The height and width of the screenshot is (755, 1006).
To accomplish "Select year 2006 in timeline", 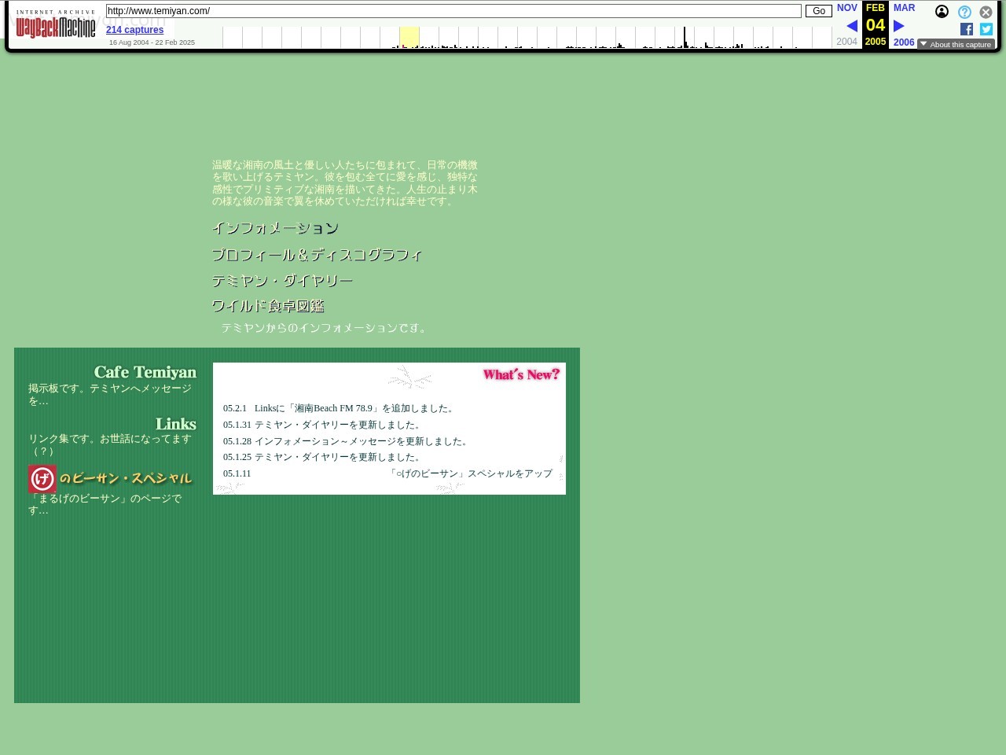I will click(904, 42).
